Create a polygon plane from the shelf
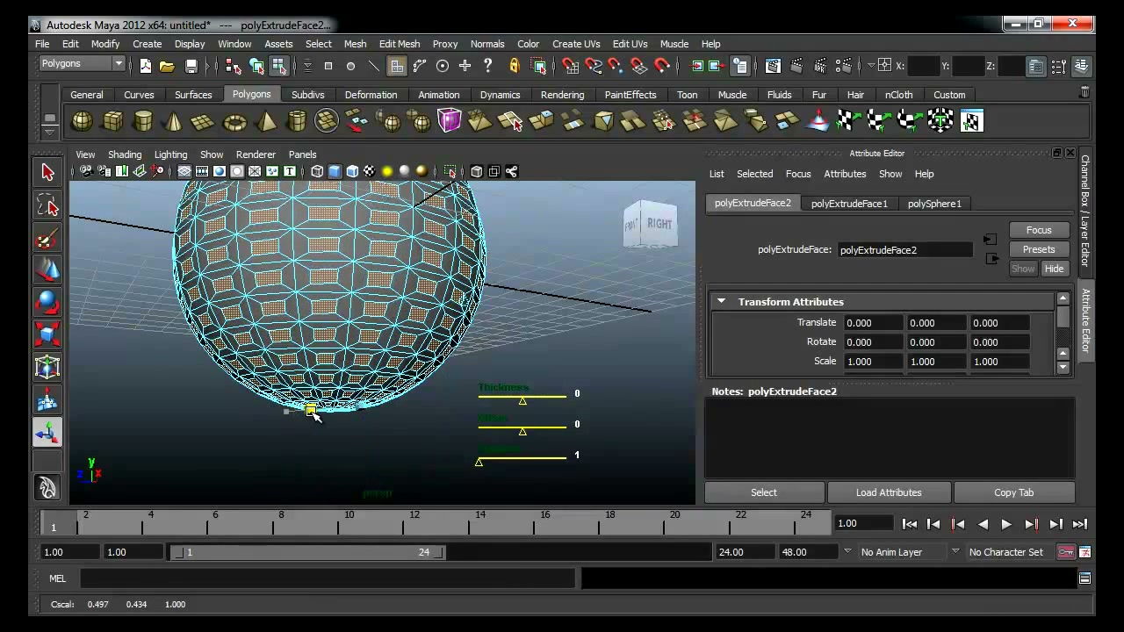The height and width of the screenshot is (632, 1124). point(204,121)
